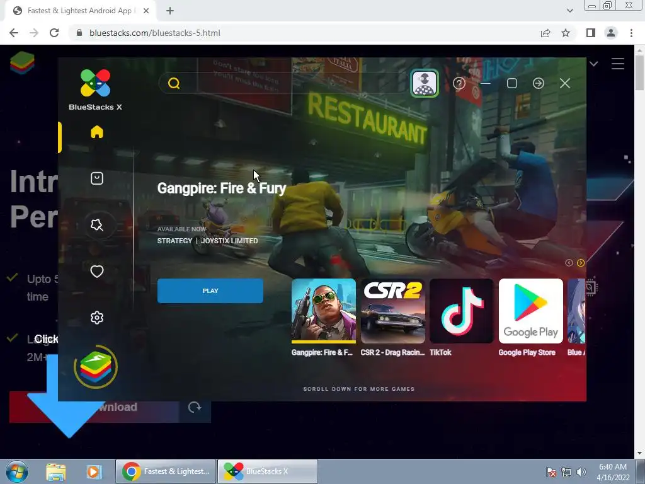Click the network tray icon
This screenshot has height=484, width=645.
point(566,471)
